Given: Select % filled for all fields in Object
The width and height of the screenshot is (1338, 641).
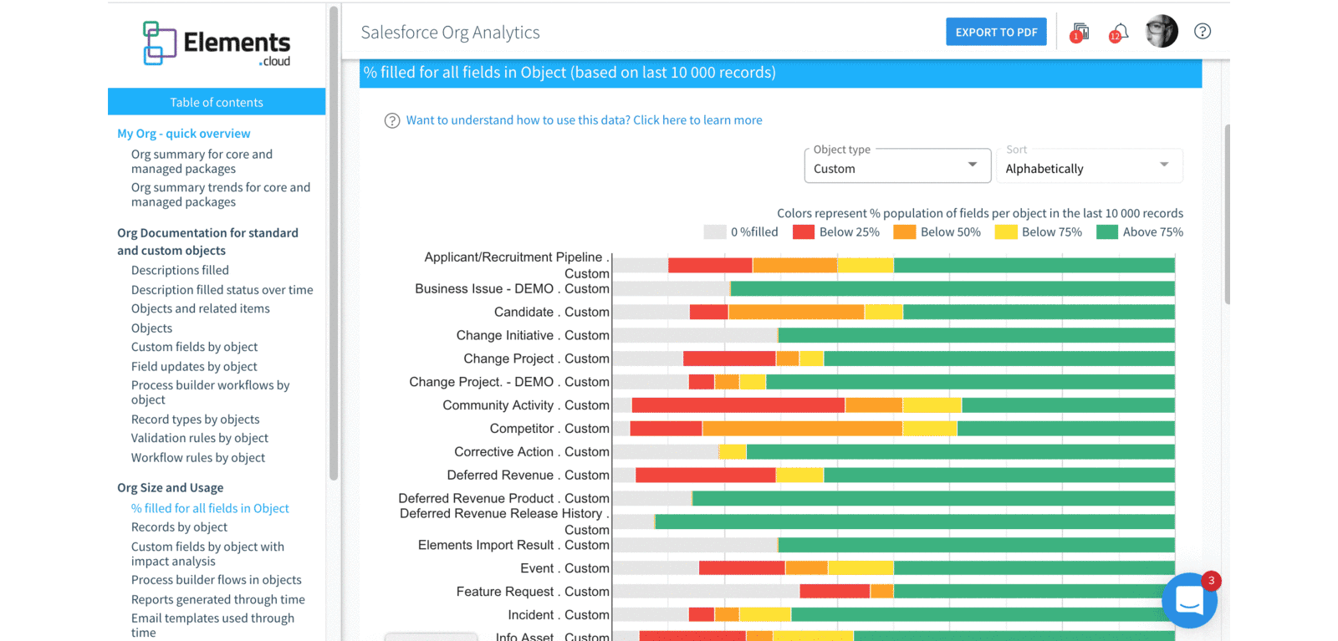Looking at the screenshot, I should click(210, 509).
